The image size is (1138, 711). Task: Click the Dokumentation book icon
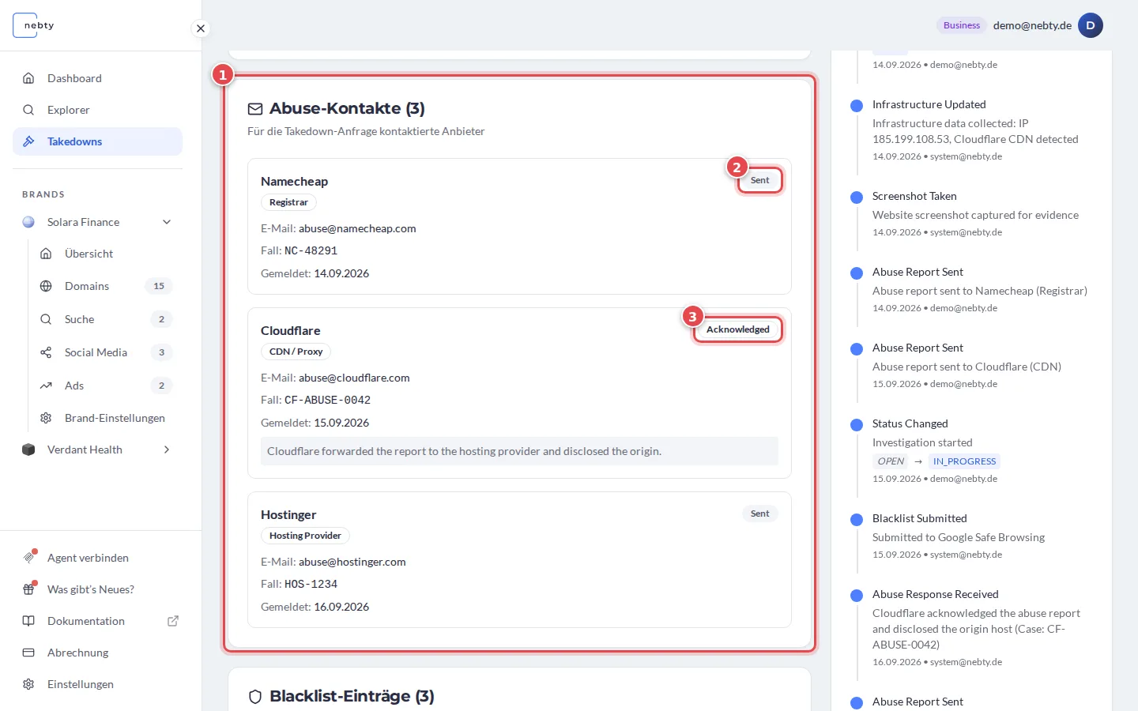point(28,621)
